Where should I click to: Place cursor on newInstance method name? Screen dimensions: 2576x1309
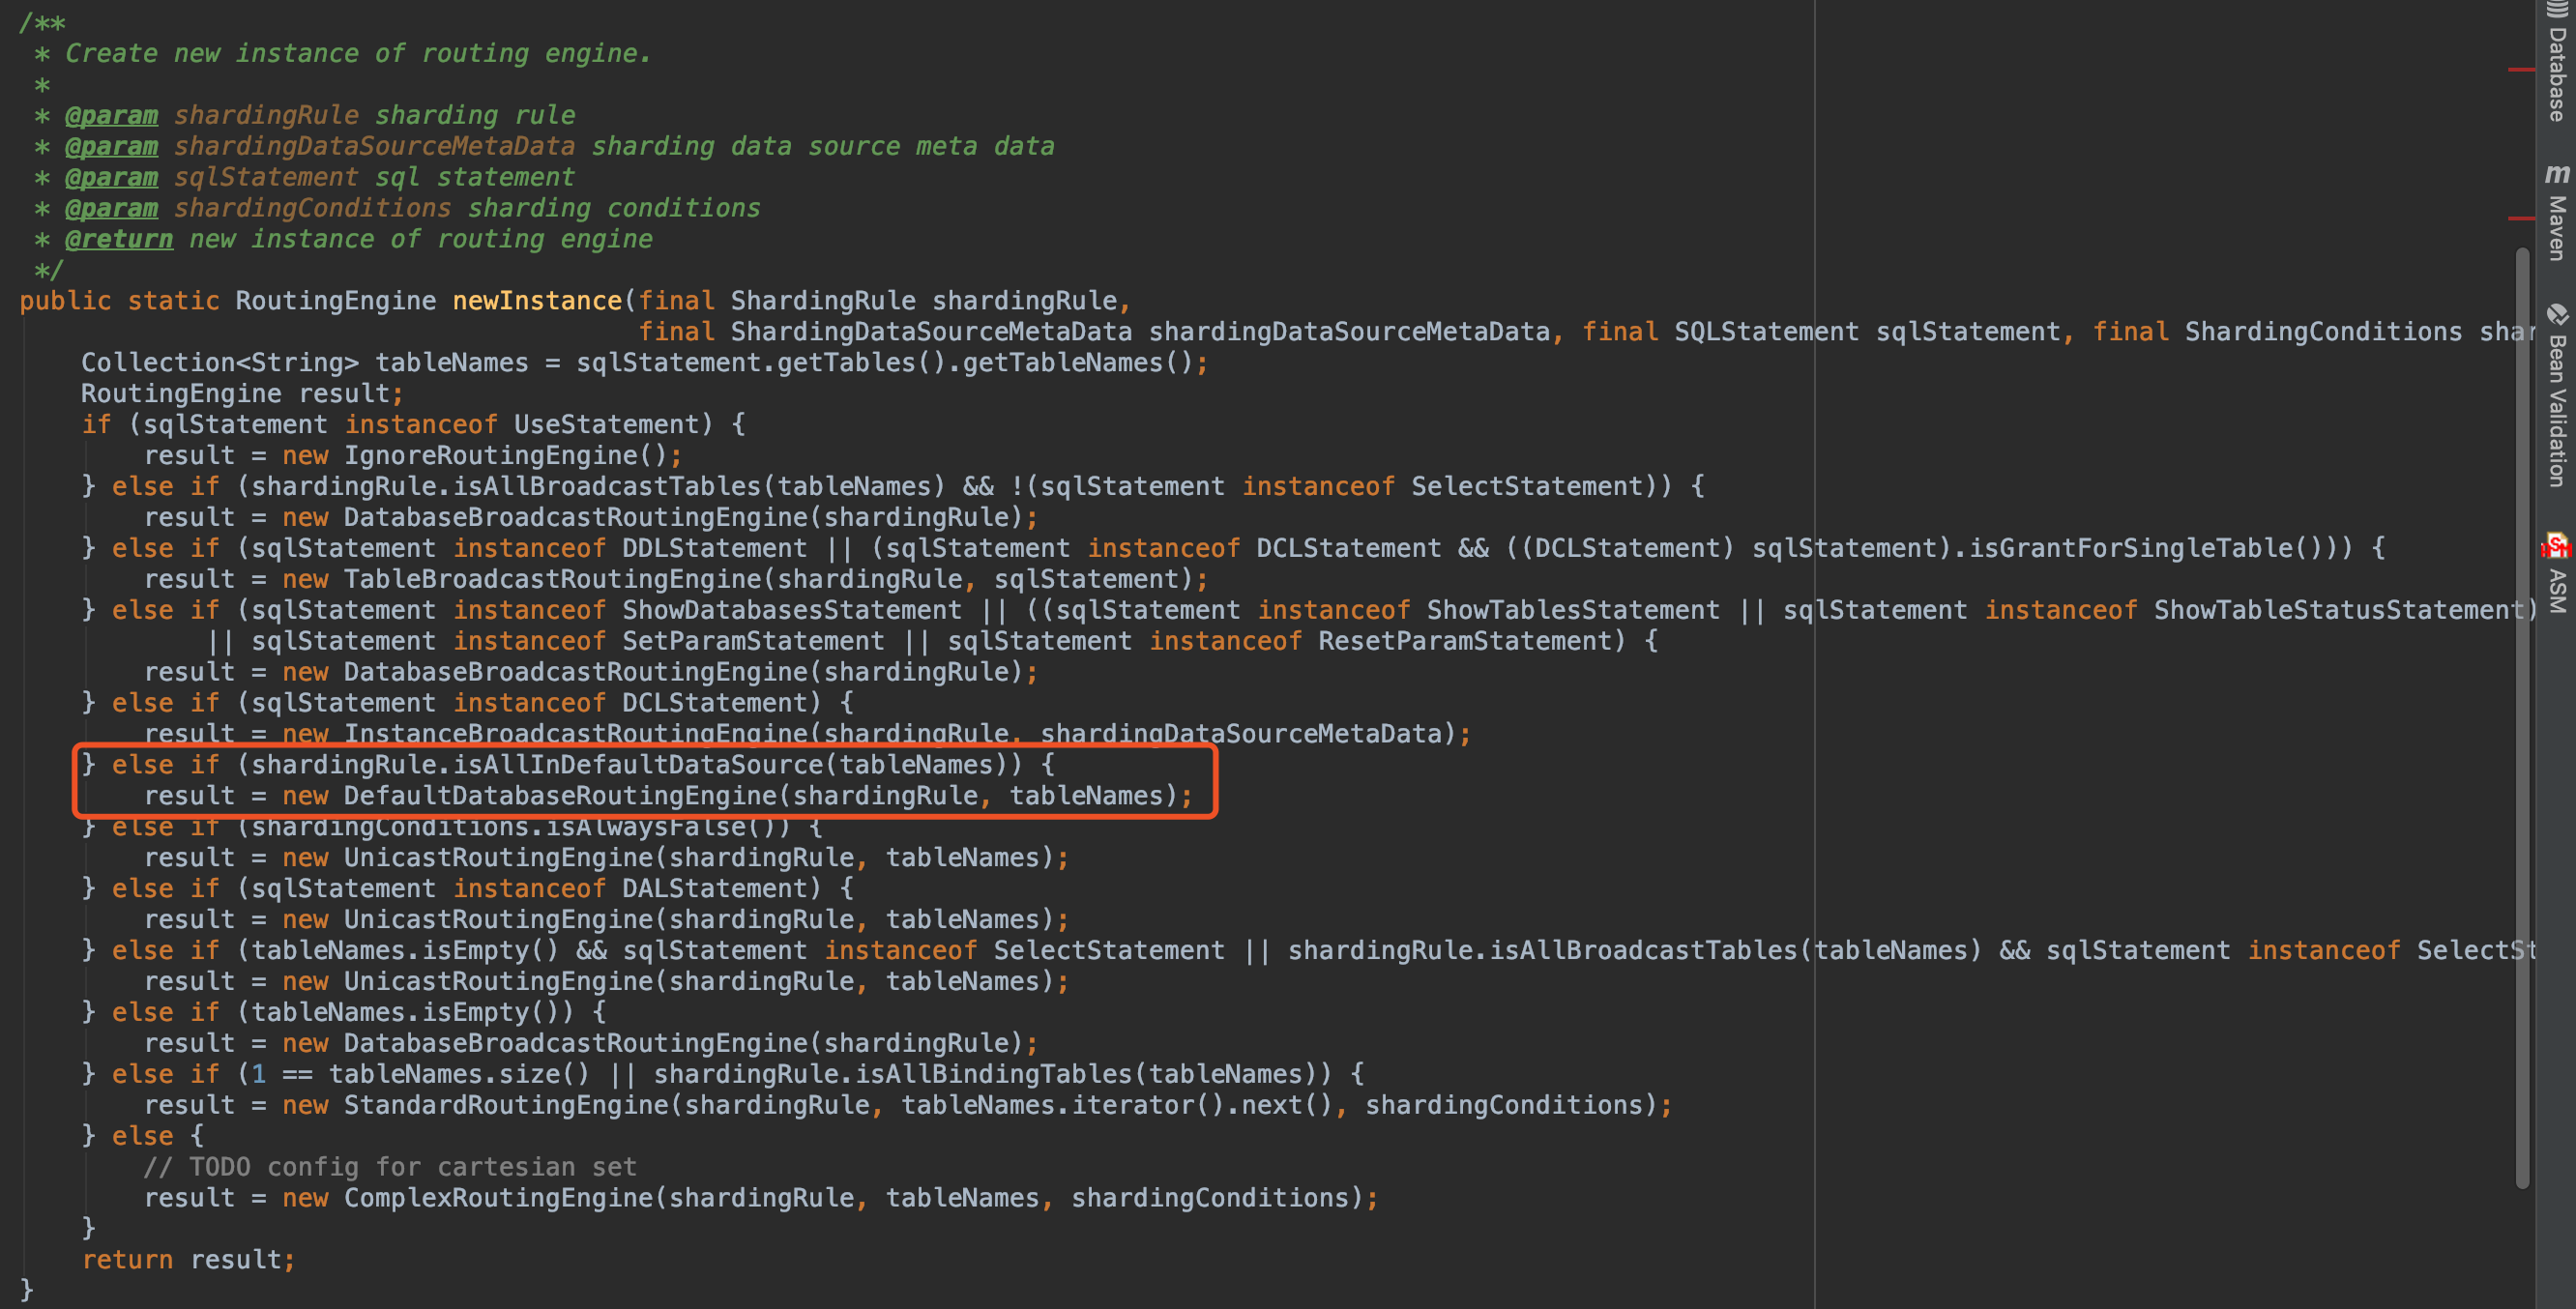point(537,301)
